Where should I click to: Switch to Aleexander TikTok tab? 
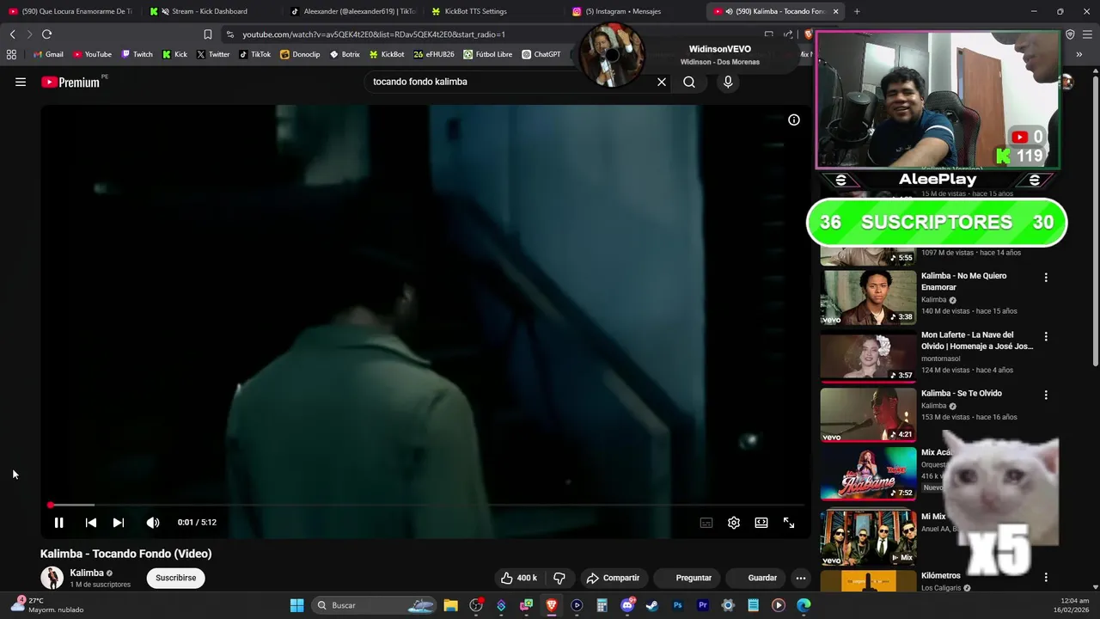pos(352,11)
